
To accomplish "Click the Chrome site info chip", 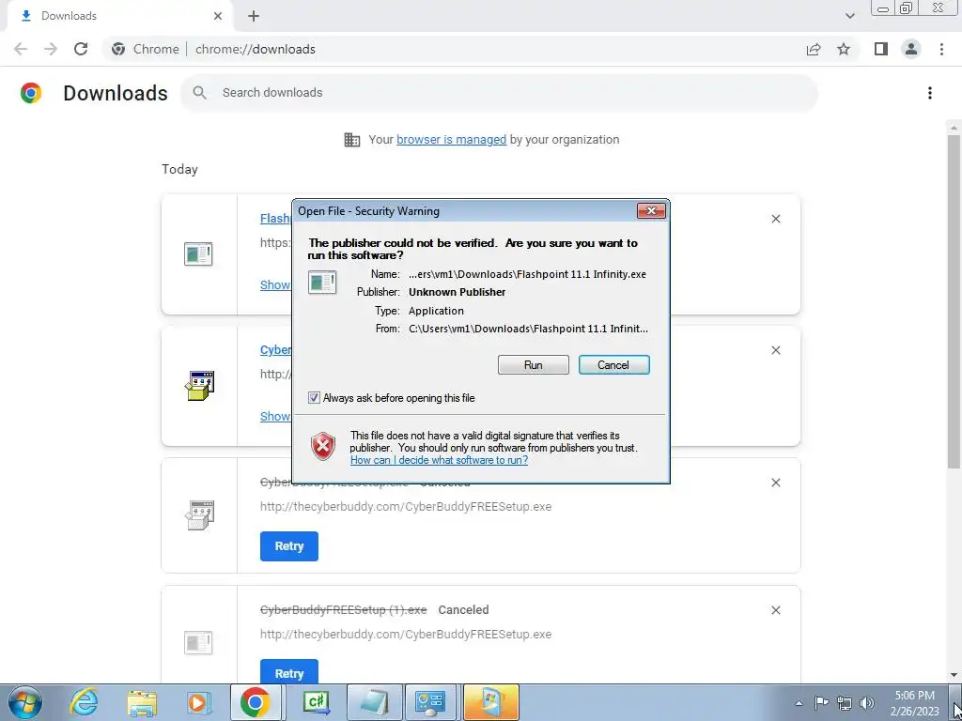I will coord(146,49).
